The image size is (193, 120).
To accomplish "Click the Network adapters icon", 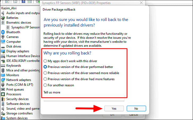I will click(x=3, y=80).
